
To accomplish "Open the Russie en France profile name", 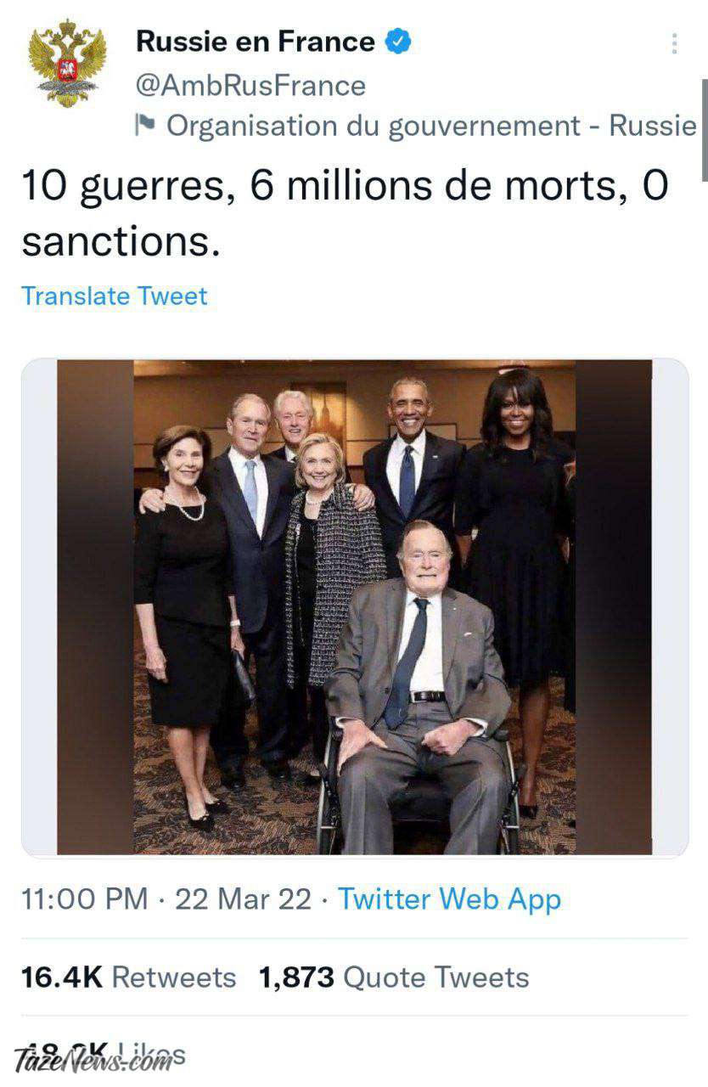I will (256, 41).
